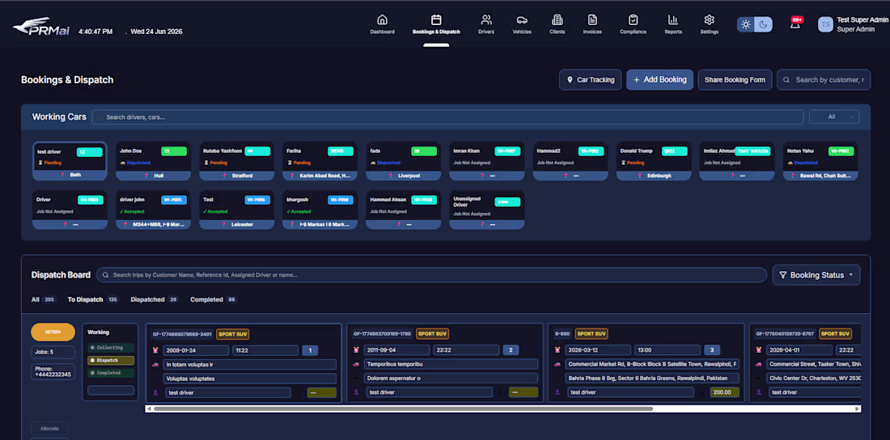Select the fads Liverpool car card
The width and height of the screenshot is (890, 440).
(x=404, y=161)
